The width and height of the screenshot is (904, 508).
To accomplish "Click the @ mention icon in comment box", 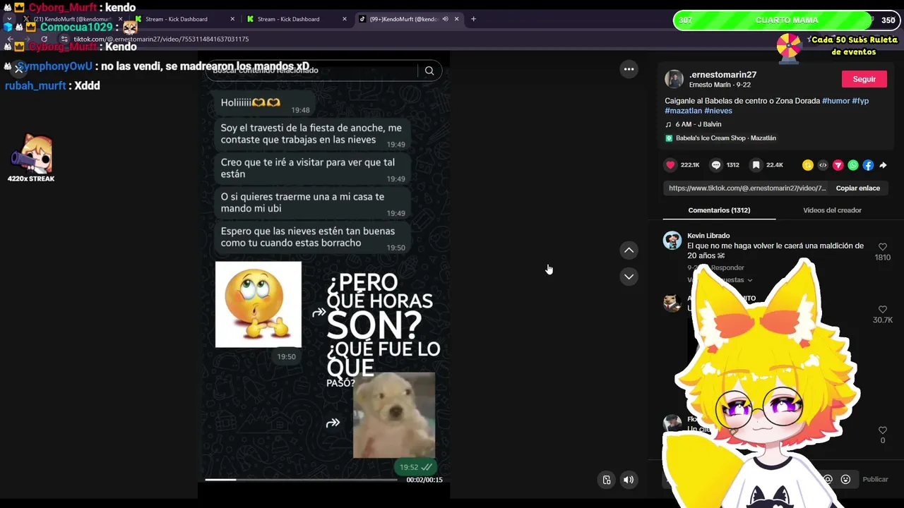I will pyautogui.click(x=828, y=479).
